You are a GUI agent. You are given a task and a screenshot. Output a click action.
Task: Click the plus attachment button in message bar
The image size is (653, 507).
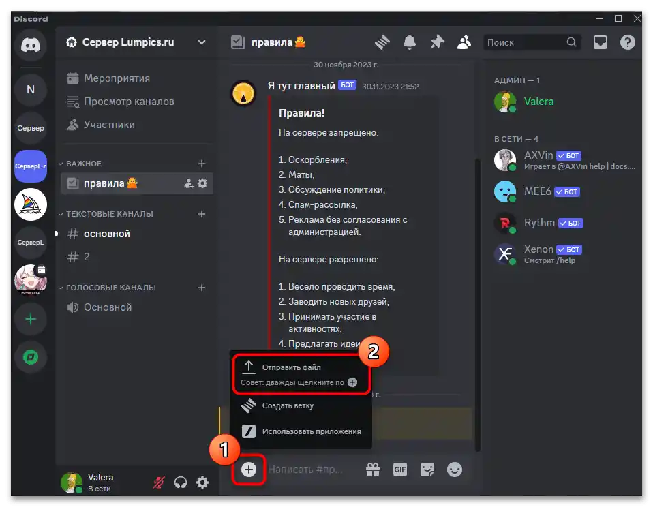249,470
